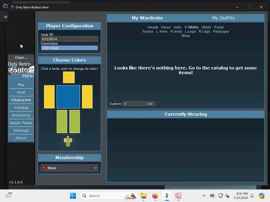Change the blue torso color
Image resolution: width=270 pixels, height=202 pixels.
(x=68, y=97)
